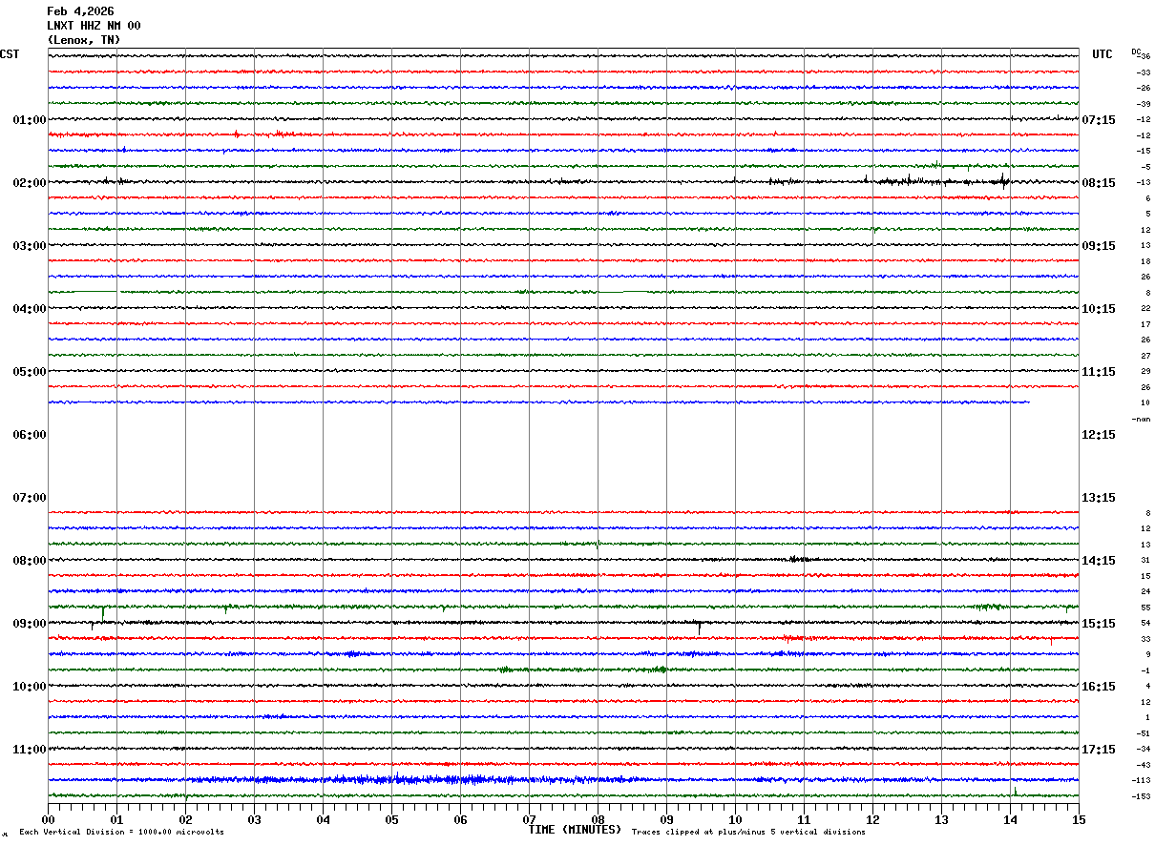This screenshot has height=845, width=1155.
Task: Click the CST time label "05:00"
Action: 30,372
